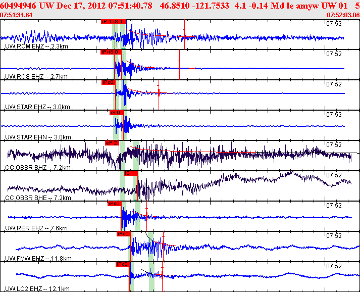Select the CC.OBSR BHZ channel label
Screen dimensions: 360x292
pos(36,168)
